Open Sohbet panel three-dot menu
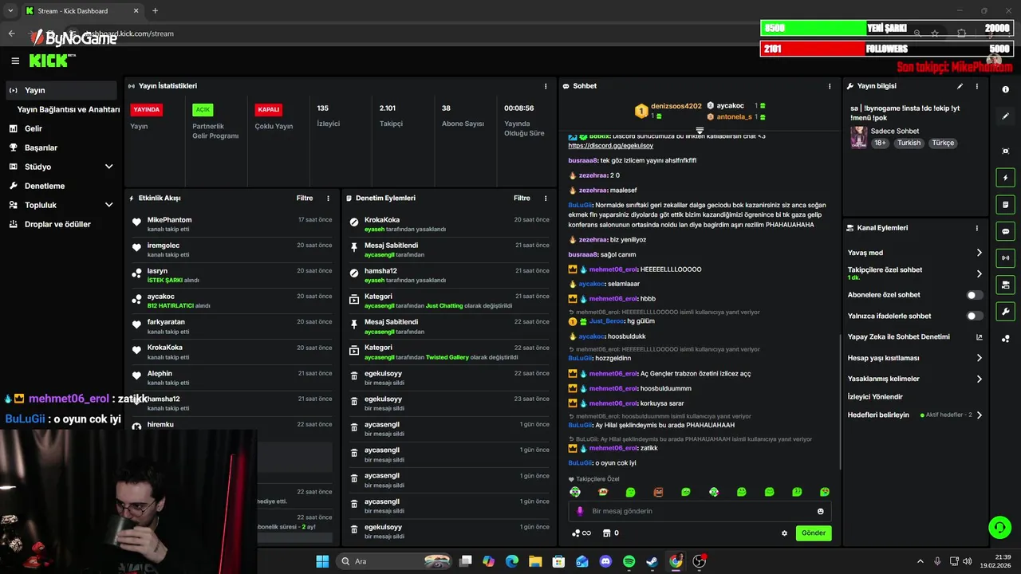This screenshot has height=574, width=1021. pyautogui.click(x=830, y=86)
